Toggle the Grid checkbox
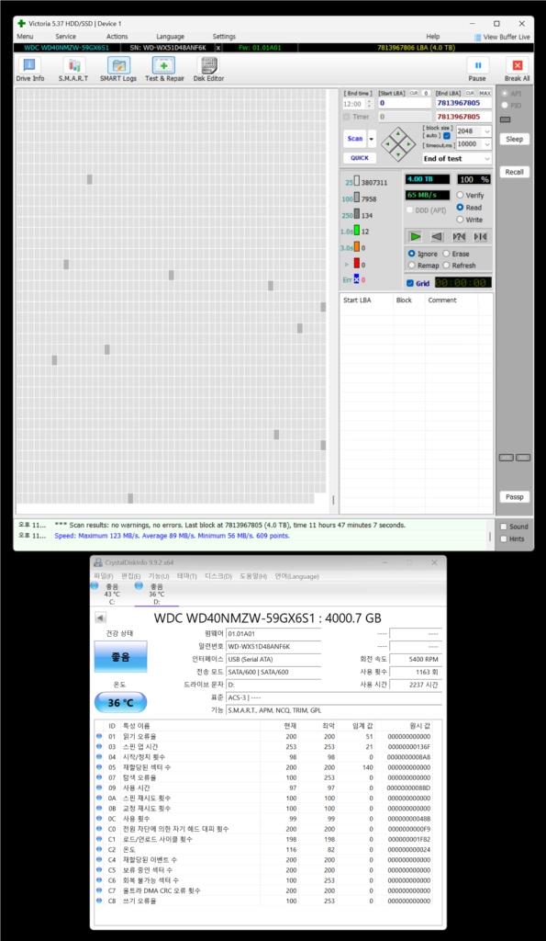The image size is (546, 941). click(x=410, y=283)
